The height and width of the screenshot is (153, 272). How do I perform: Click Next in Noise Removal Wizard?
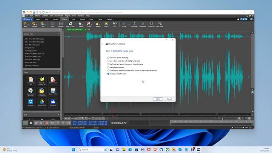point(158,99)
